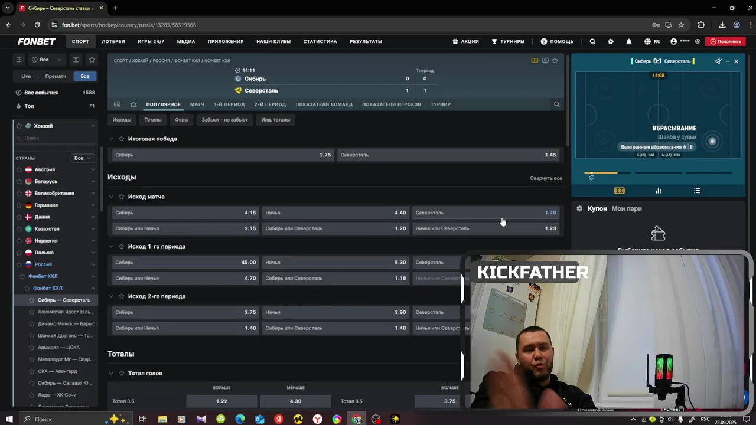Collapse Исход 1-го периода market chevron
756x425 pixels.
[x=111, y=246]
